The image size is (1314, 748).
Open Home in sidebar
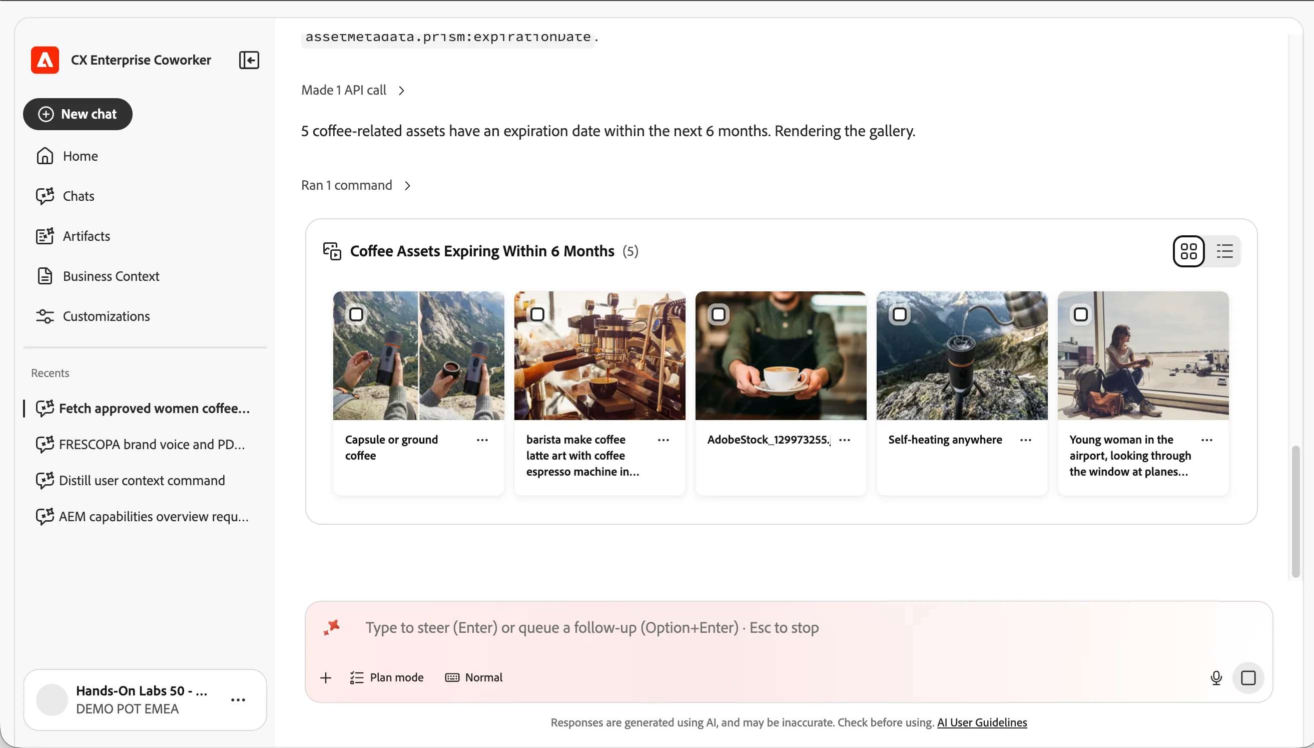145,156
